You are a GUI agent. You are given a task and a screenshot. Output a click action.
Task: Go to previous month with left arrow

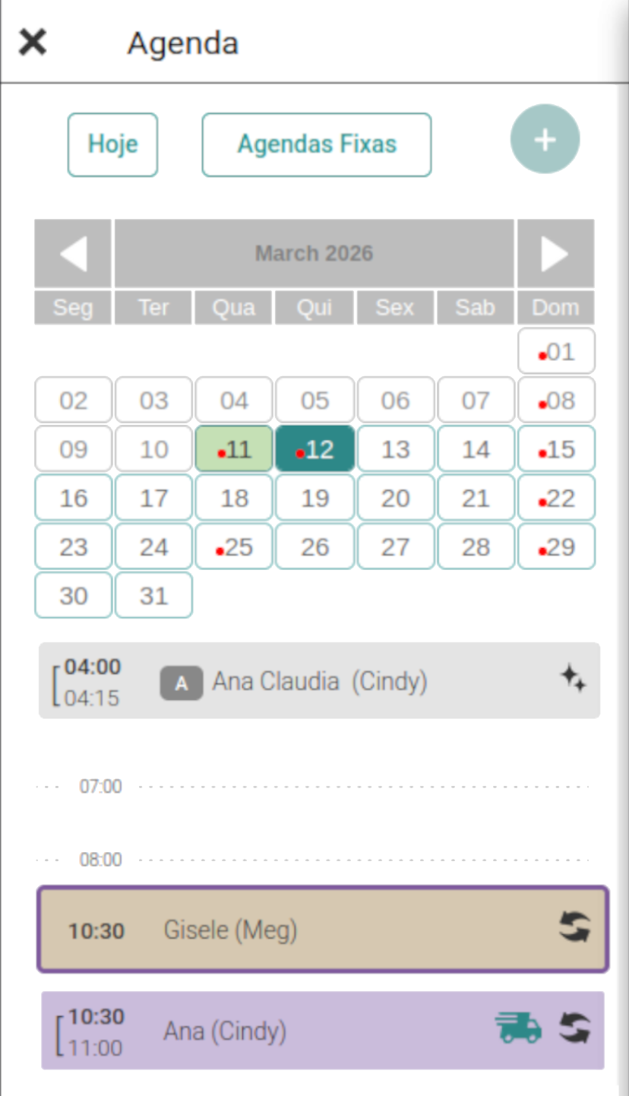click(73, 253)
